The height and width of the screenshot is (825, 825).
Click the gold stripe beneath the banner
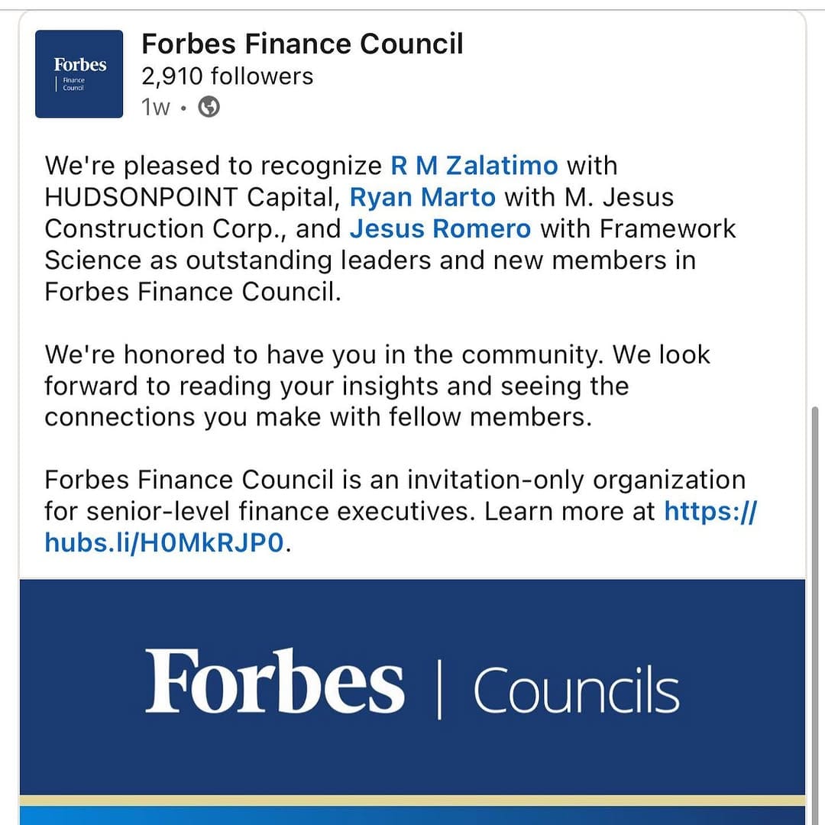tap(412, 801)
